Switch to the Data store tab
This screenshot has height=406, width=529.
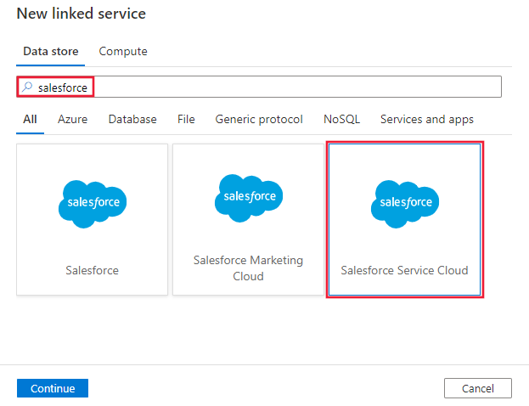tap(51, 51)
